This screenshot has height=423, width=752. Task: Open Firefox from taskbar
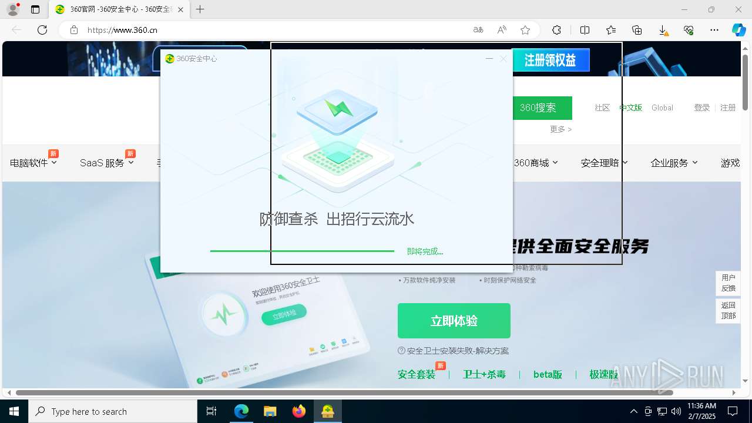299,411
